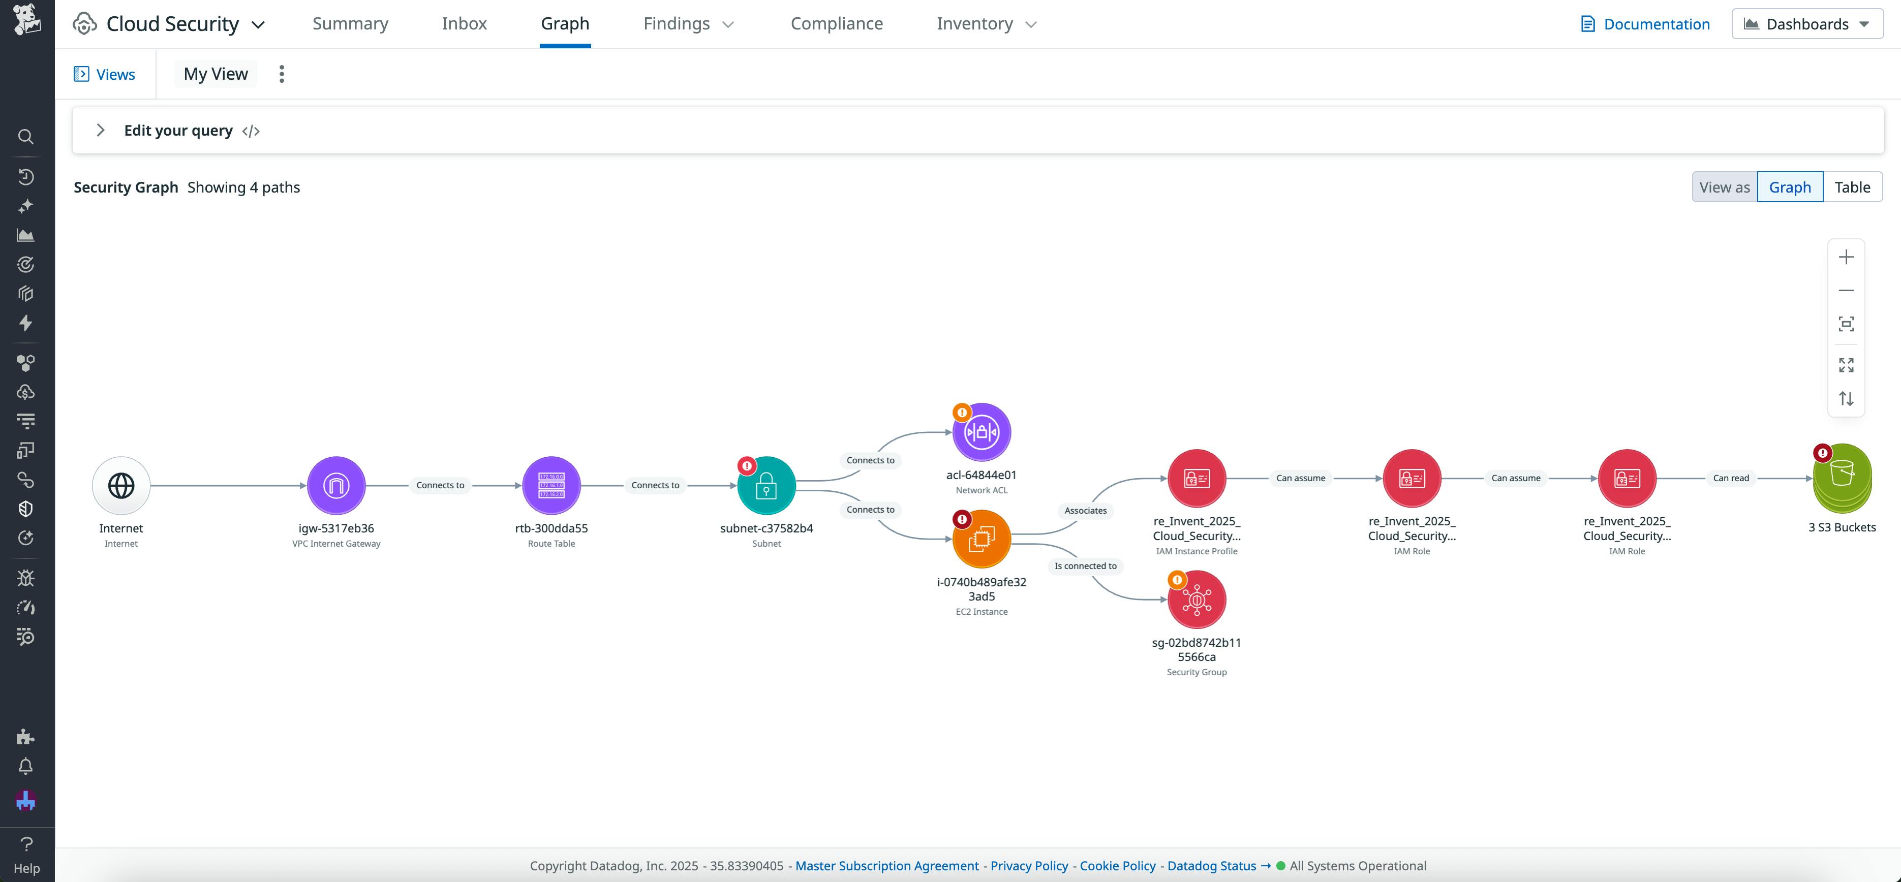This screenshot has height=882, width=1901.
Task: Switch to Table view of the graph
Action: [1853, 186]
